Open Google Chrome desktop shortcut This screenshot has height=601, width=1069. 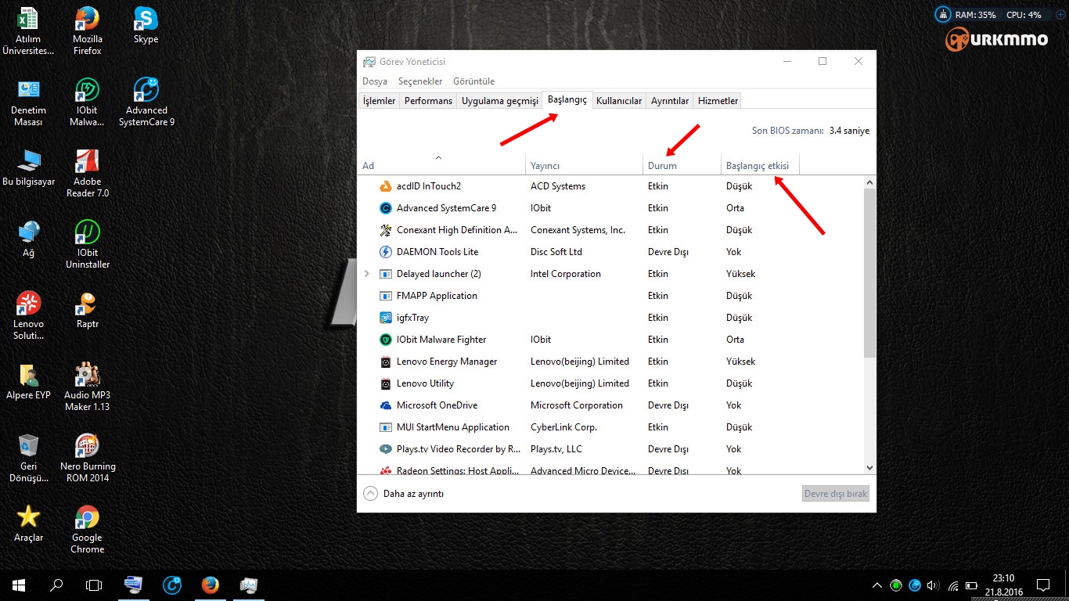pos(87,530)
